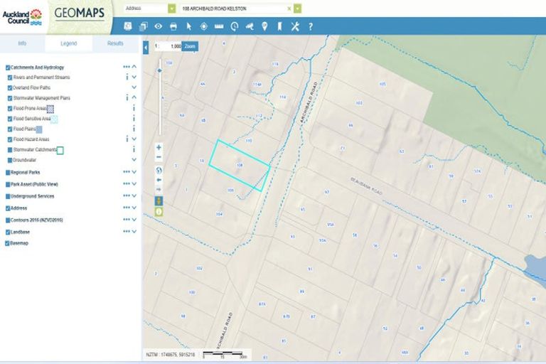
Task: Clear the address search with X
Action: (x=289, y=8)
